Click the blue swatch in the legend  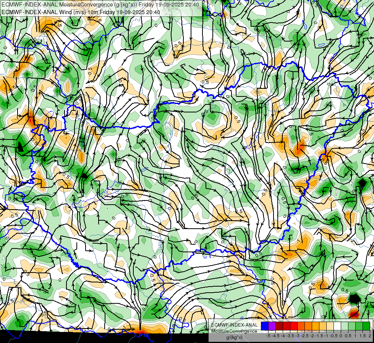[x=265, y=326]
